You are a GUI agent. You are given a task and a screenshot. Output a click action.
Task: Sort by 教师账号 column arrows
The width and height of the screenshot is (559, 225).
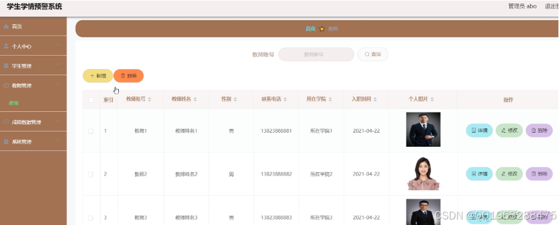pyautogui.click(x=150, y=100)
